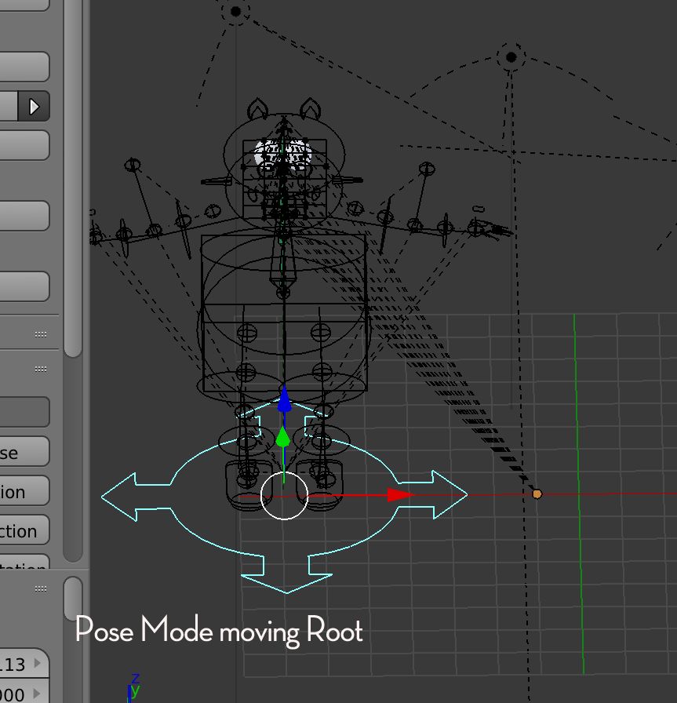Click the left panel button ending in "se"
This screenshot has height=703, width=677.
click(x=24, y=451)
